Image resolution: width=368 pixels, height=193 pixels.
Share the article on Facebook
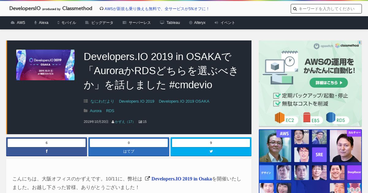click(x=47, y=151)
